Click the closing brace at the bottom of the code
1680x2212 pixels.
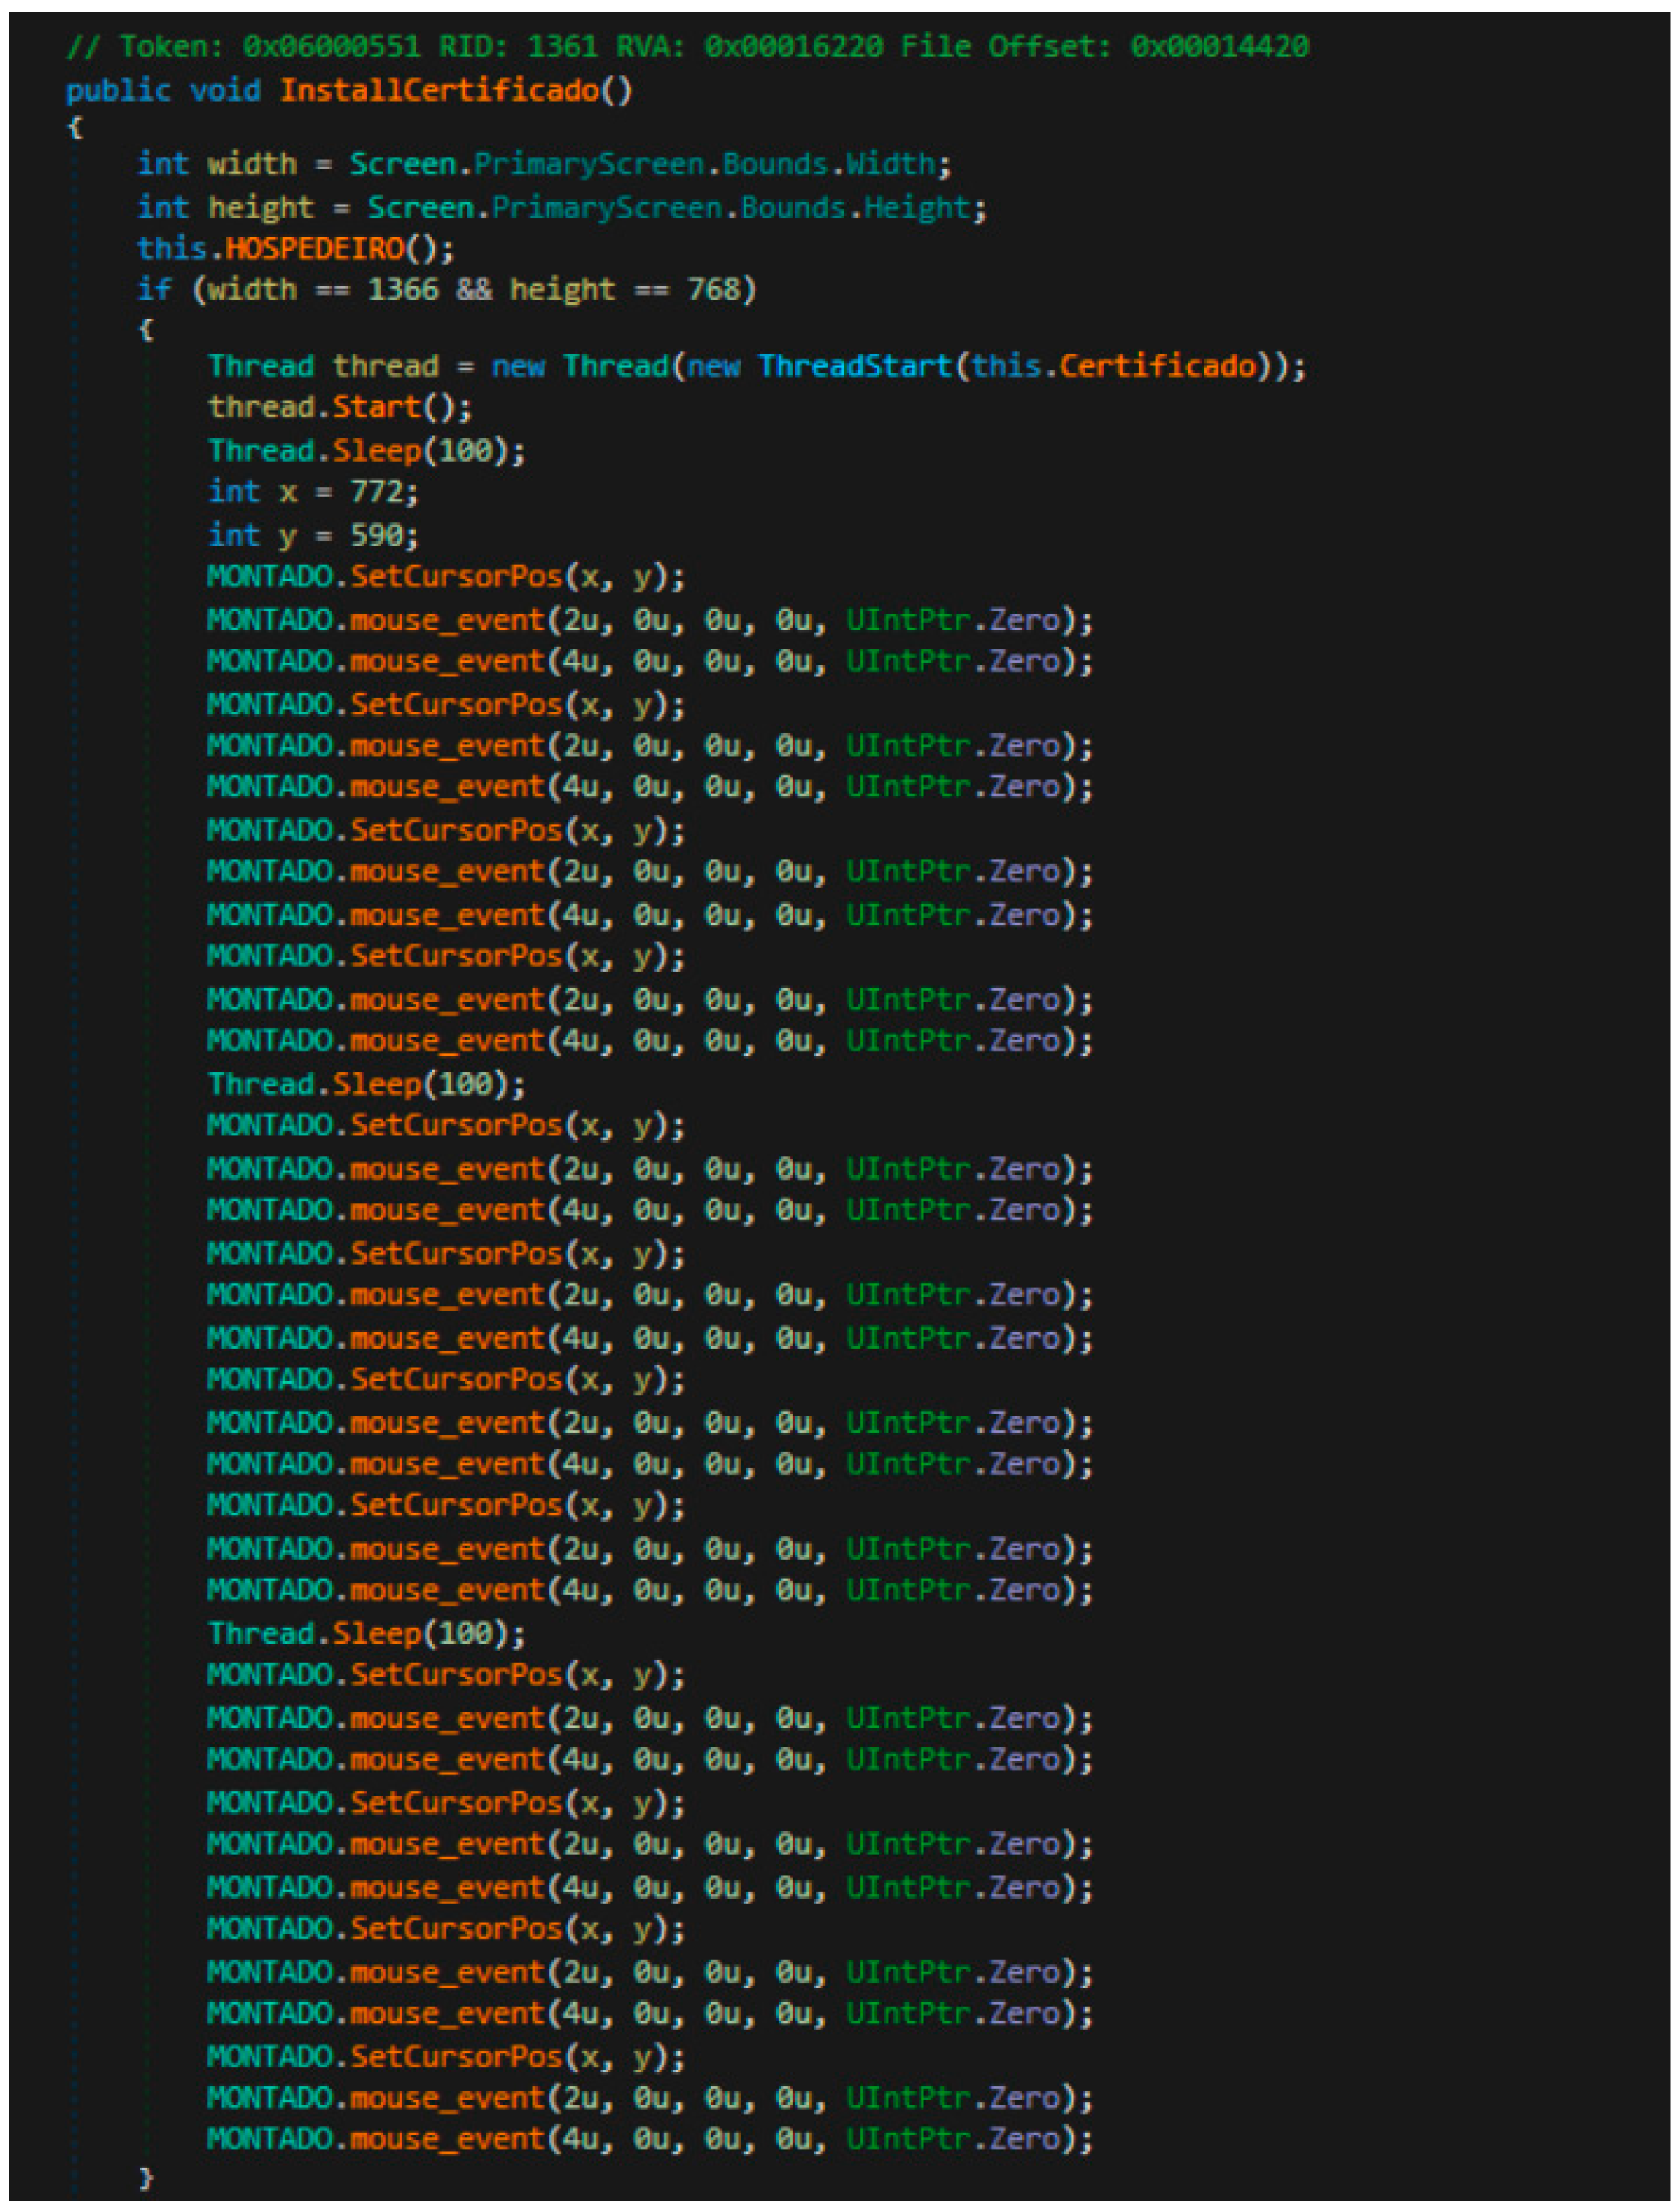point(146,2178)
